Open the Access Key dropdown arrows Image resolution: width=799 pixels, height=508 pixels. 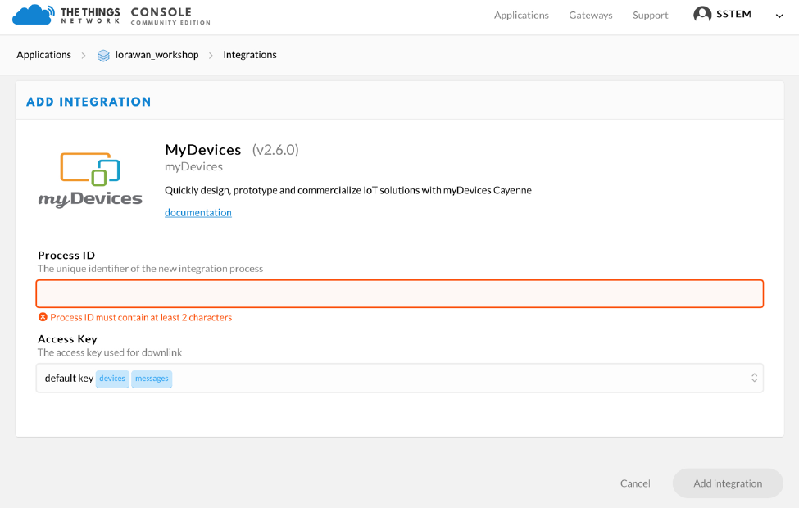tap(754, 378)
